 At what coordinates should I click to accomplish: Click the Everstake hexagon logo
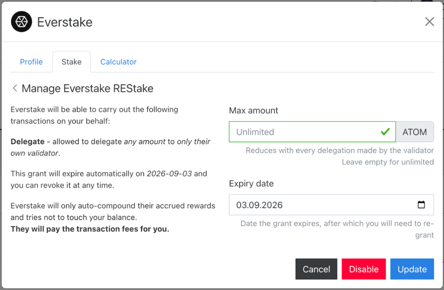point(22,22)
